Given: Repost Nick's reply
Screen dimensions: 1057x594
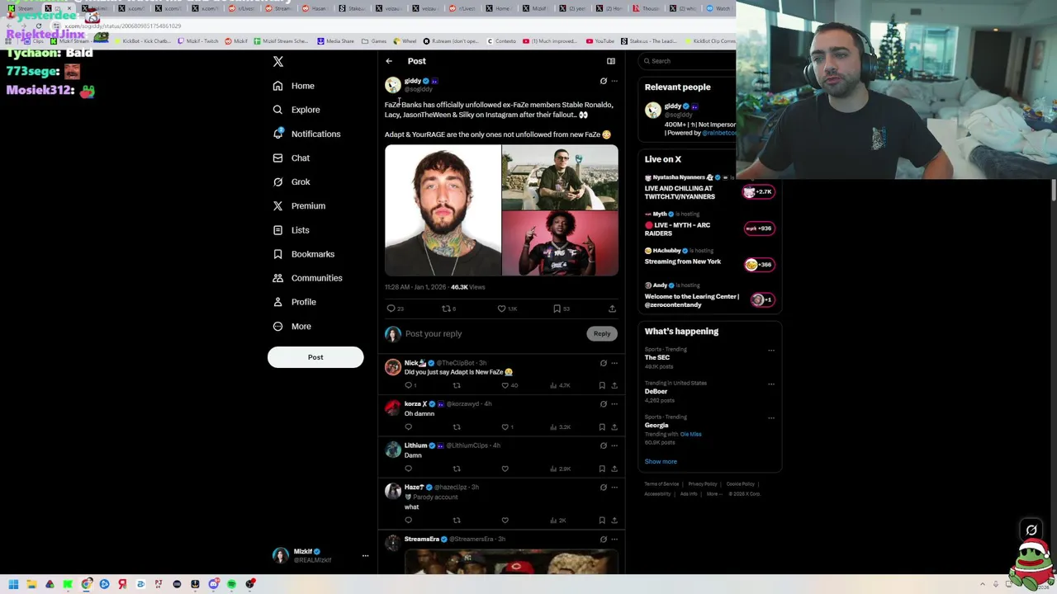Looking at the screenshot, I should point(457,385).
